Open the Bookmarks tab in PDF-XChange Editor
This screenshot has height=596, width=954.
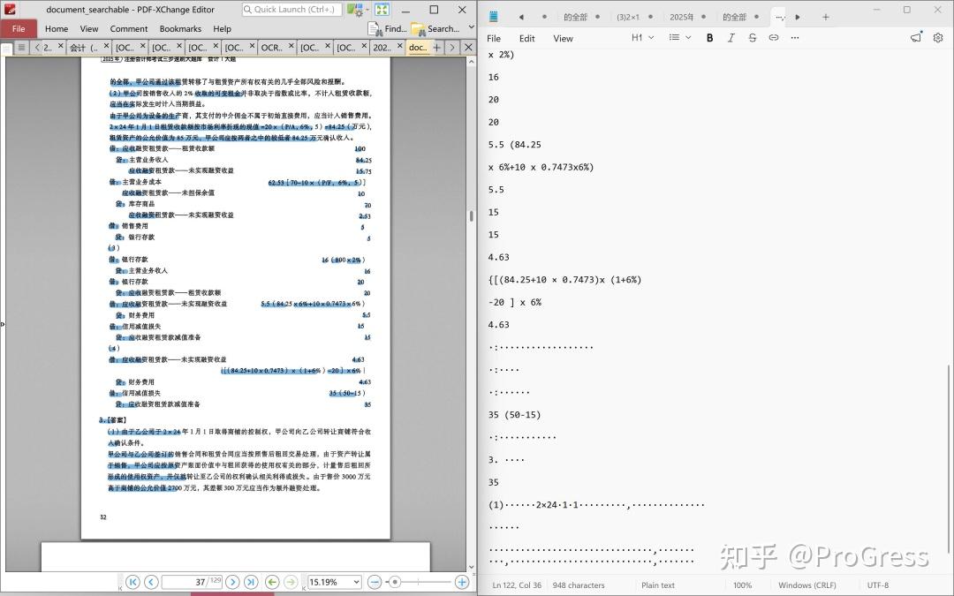pos(180,28)
